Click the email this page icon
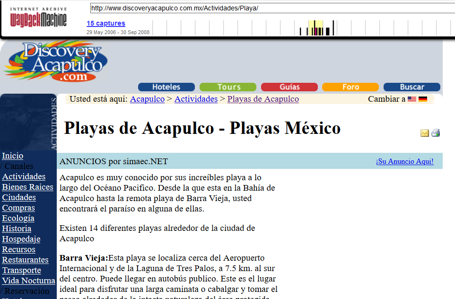 tap(424, 133)
